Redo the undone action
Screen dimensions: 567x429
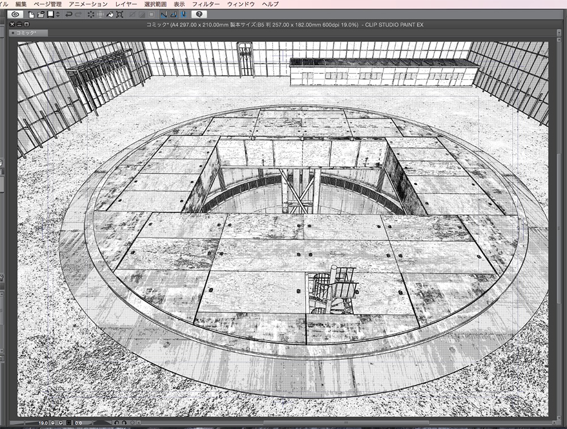click(x=78, y=15)
